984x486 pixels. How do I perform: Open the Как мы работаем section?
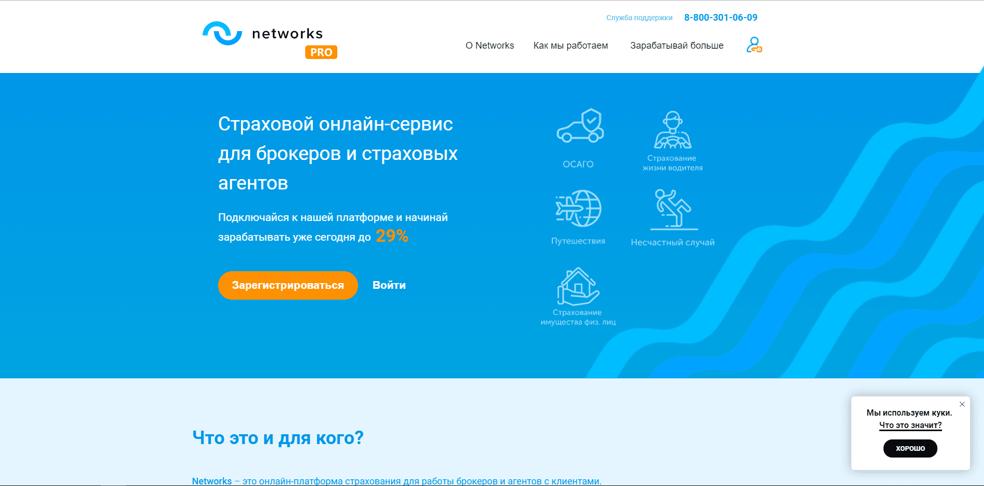570,46
